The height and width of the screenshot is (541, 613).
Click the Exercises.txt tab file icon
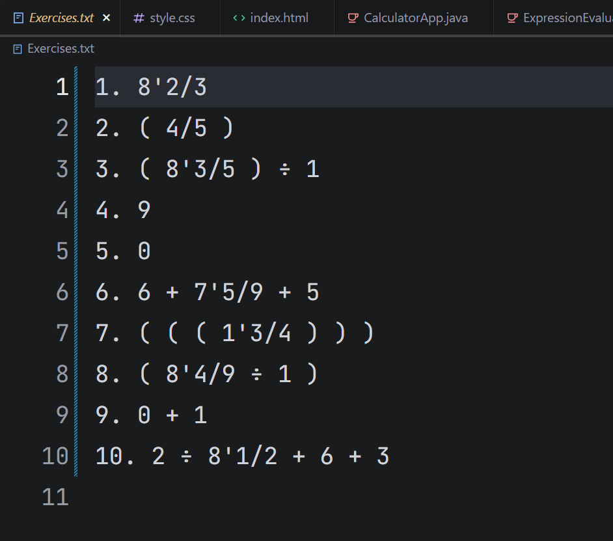pyautogui.click(x=18, y=18)
